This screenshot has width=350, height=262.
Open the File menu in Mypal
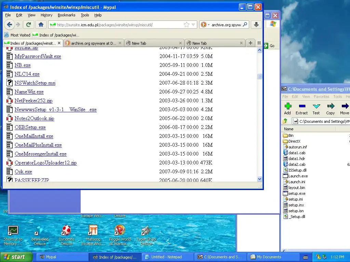[8, 15]
